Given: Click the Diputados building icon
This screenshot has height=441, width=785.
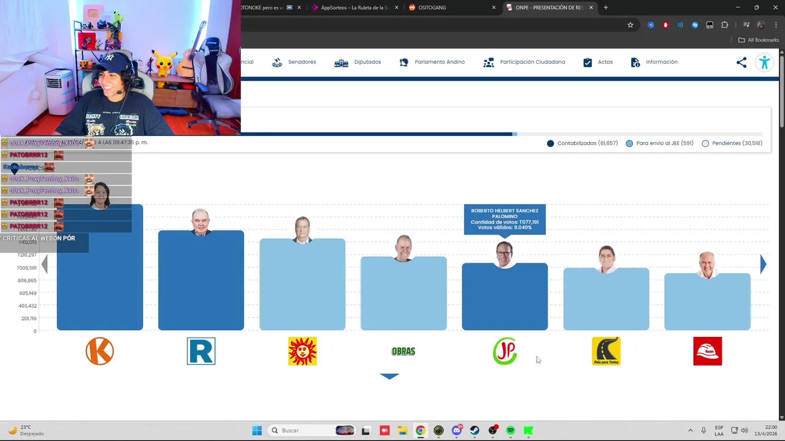Looking at the screenshot, I should (x=341, y=62).
